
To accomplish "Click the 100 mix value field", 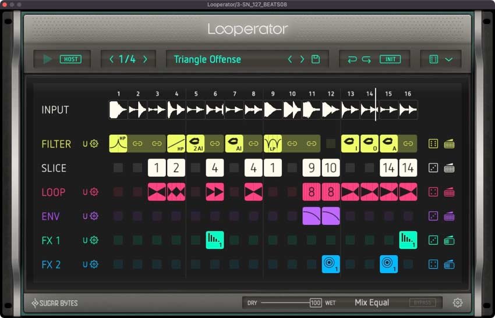I will pos(316,303).
